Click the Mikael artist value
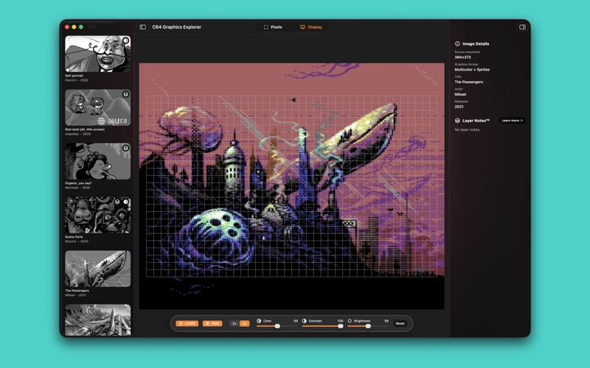590x368 pixels. tap(460, 94)
